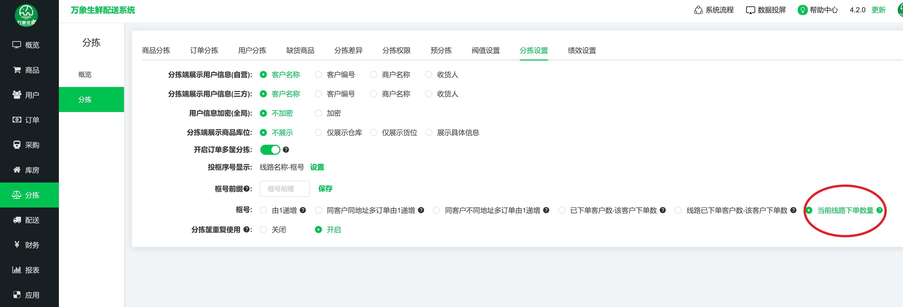Click into the 框号前缀 input field
This screenshot has width=903, height=307.
284,189
